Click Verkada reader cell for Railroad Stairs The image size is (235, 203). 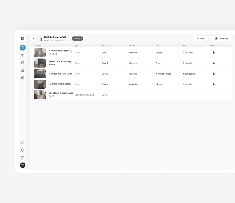[x=133, y=53]
